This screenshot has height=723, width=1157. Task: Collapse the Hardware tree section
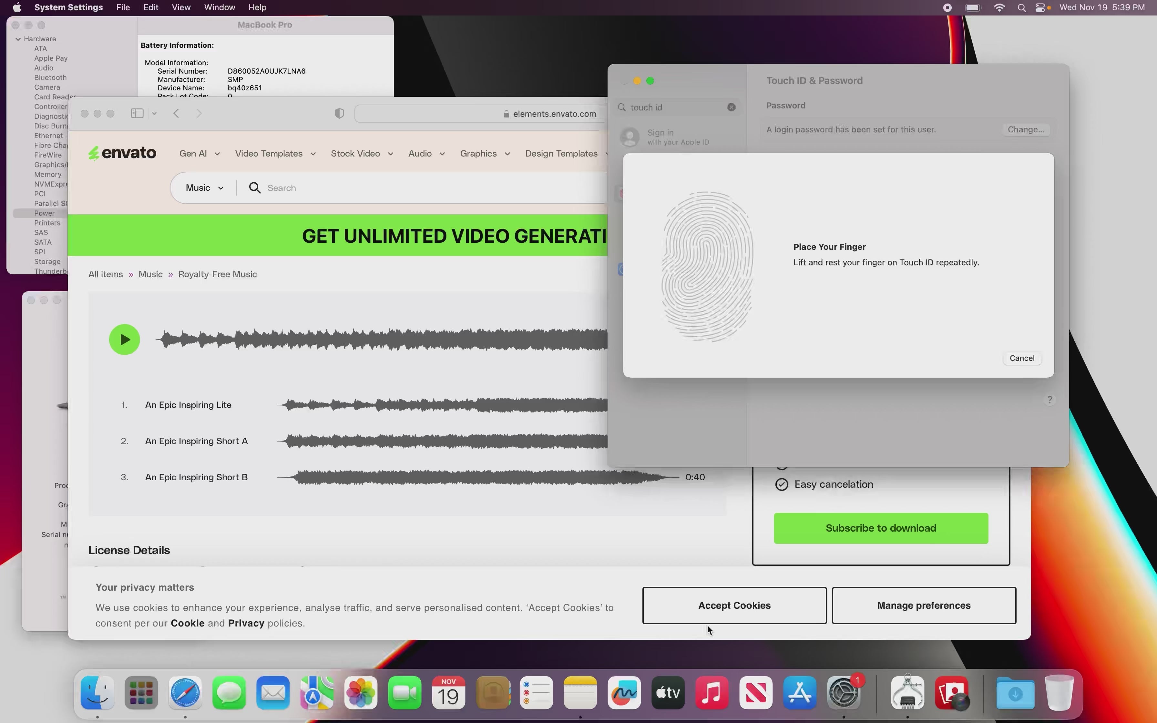[18, 39]
